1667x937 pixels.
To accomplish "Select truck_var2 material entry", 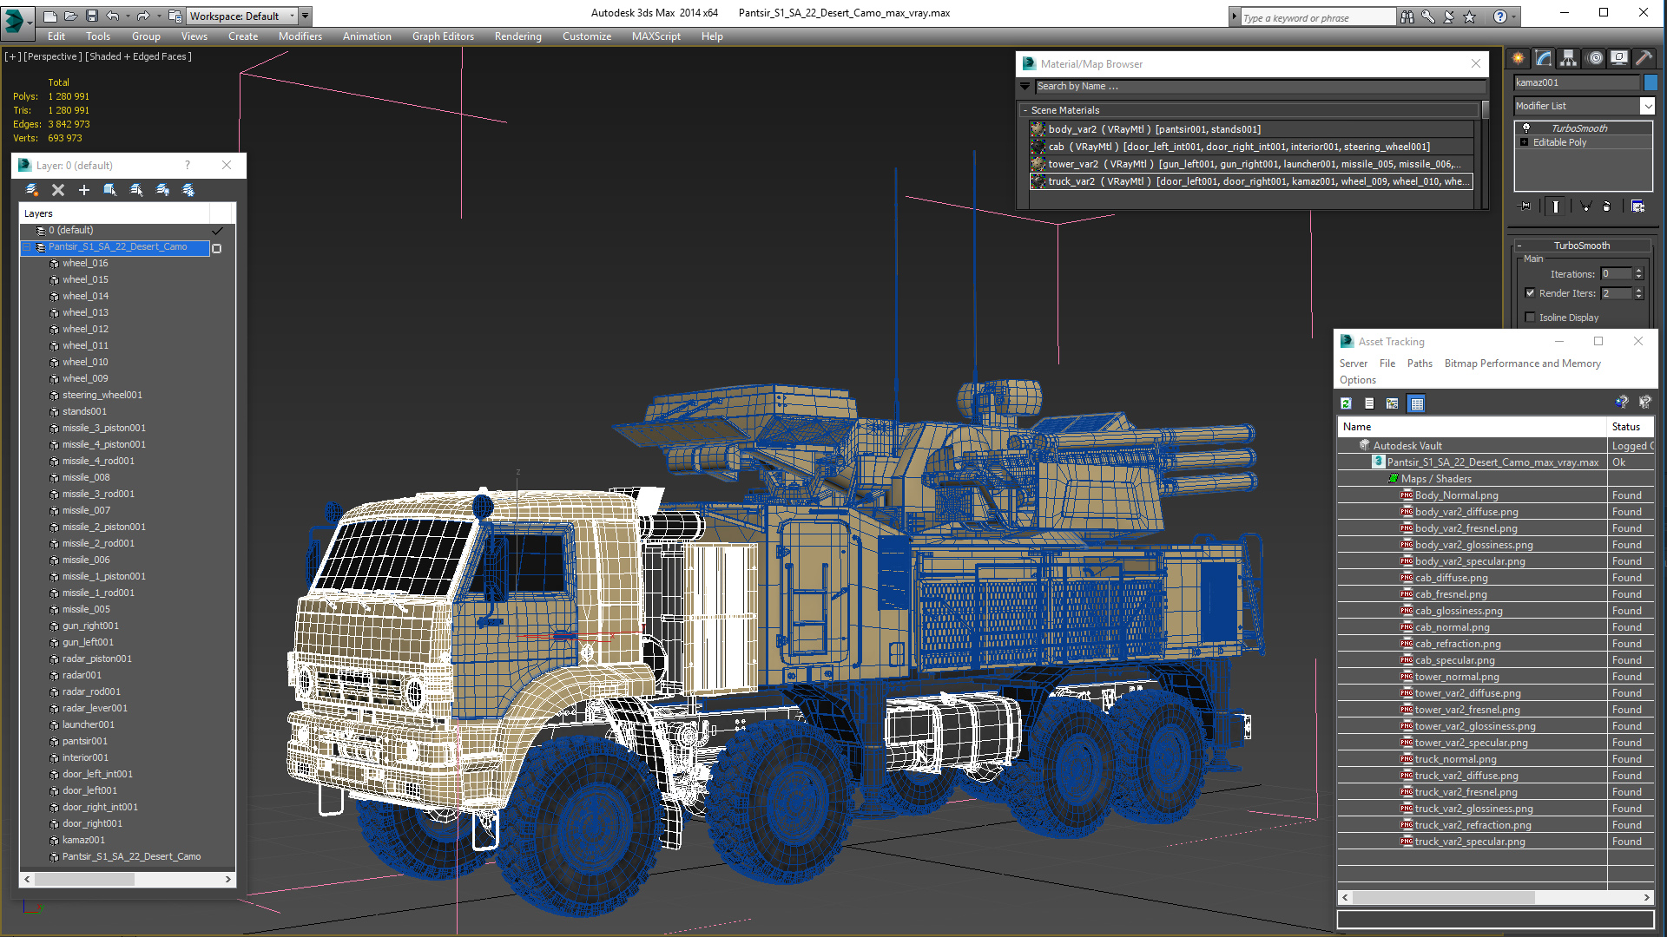I will pos(1251,181).
